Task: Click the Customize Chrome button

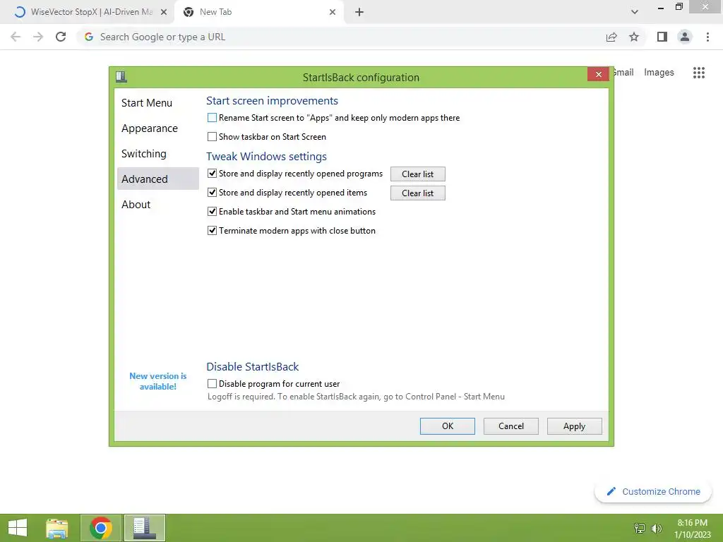Action: coord(653,492)
